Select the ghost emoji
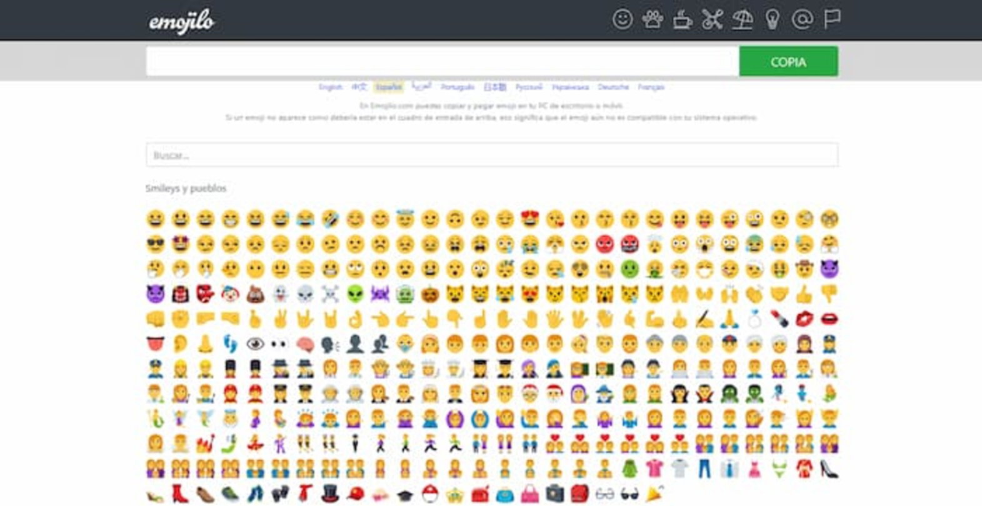This screenshot has width=982, height=506. (x=280, y=294)
